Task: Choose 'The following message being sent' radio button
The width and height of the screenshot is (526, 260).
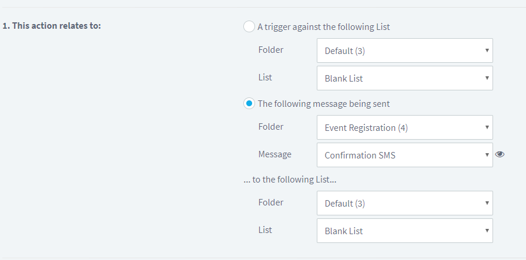Action: [249, 103]
